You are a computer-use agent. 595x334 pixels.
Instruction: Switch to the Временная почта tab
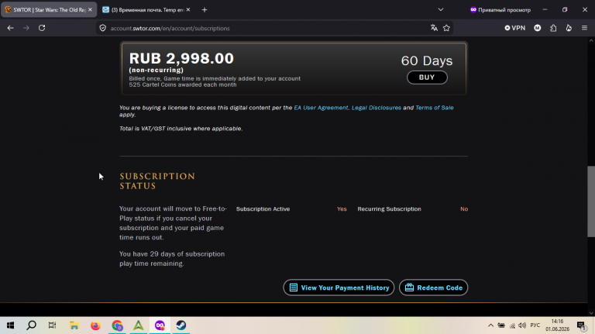(147, 10)
